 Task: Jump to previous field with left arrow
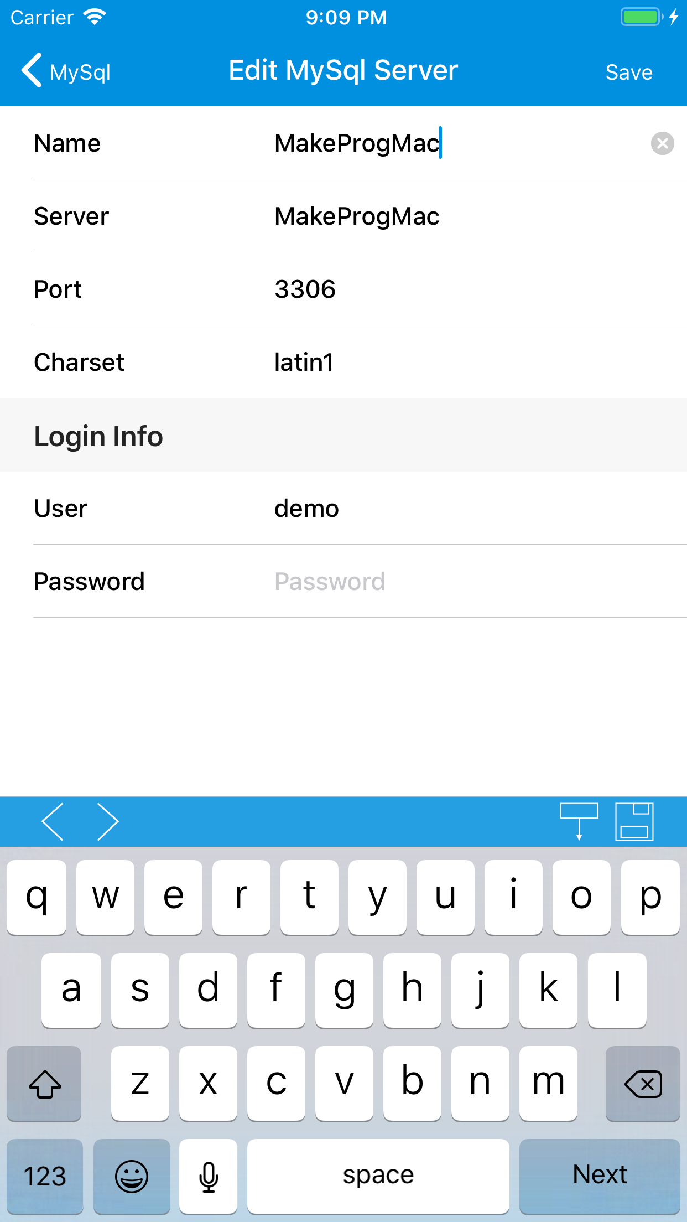coord(53,822)
